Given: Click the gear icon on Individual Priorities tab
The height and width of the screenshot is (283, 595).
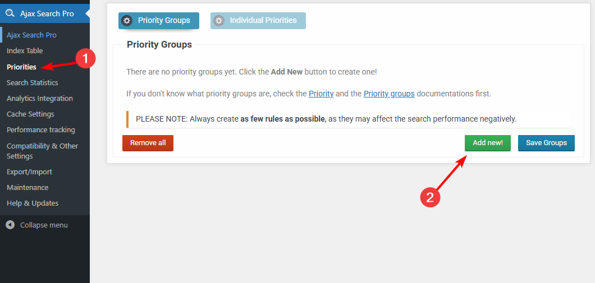Looking at the screenshot, I should pyautogui.click(x=219, y=21).
